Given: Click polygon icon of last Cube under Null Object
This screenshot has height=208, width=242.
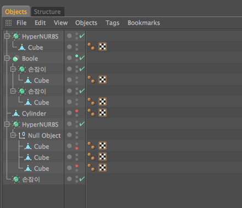Looking at the screenshot, I should (28, 168).
